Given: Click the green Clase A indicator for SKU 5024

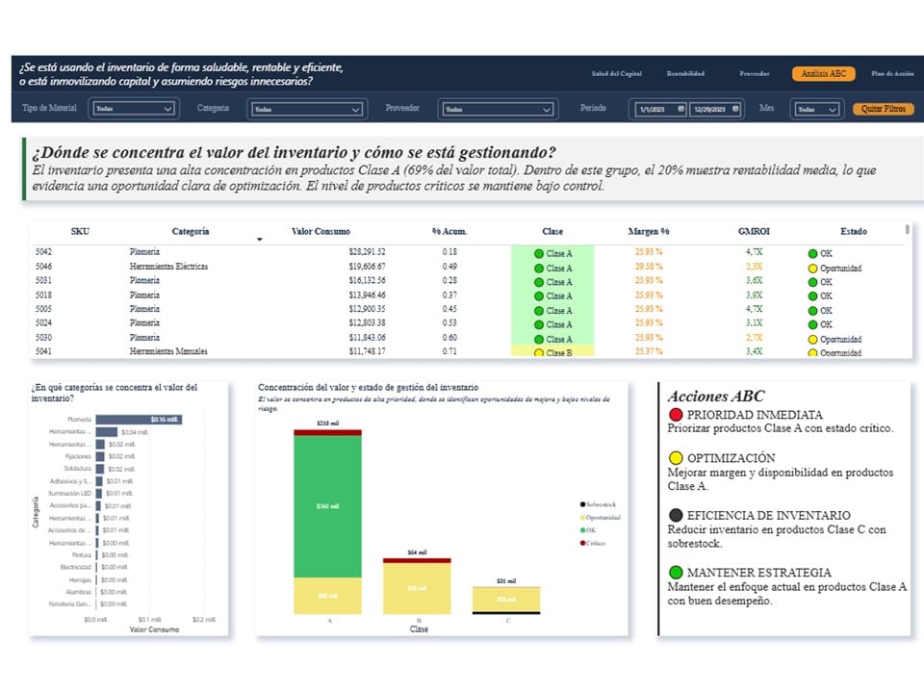Looking at the screenshot, I should tap(539, 324).
